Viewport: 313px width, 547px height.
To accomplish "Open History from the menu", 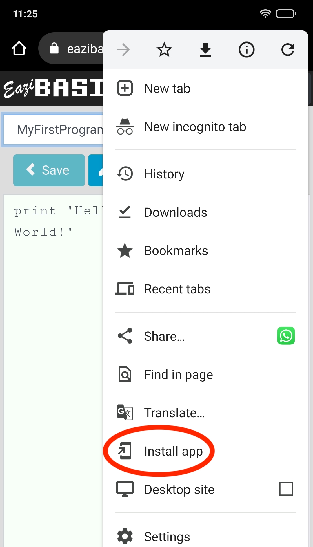I will pyautogui.click(x=164, y=174).
